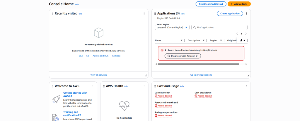Click Info link next to Applications

(183, 14)
